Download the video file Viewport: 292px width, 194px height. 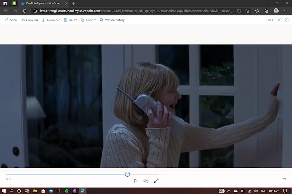[x=51, y=20]
